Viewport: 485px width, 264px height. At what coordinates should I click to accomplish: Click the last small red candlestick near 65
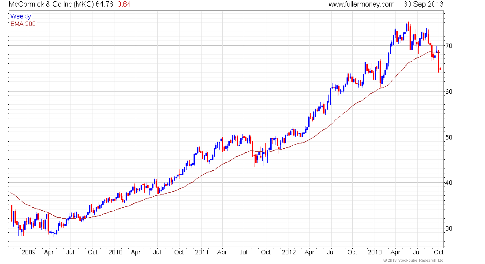pos(440,69)
